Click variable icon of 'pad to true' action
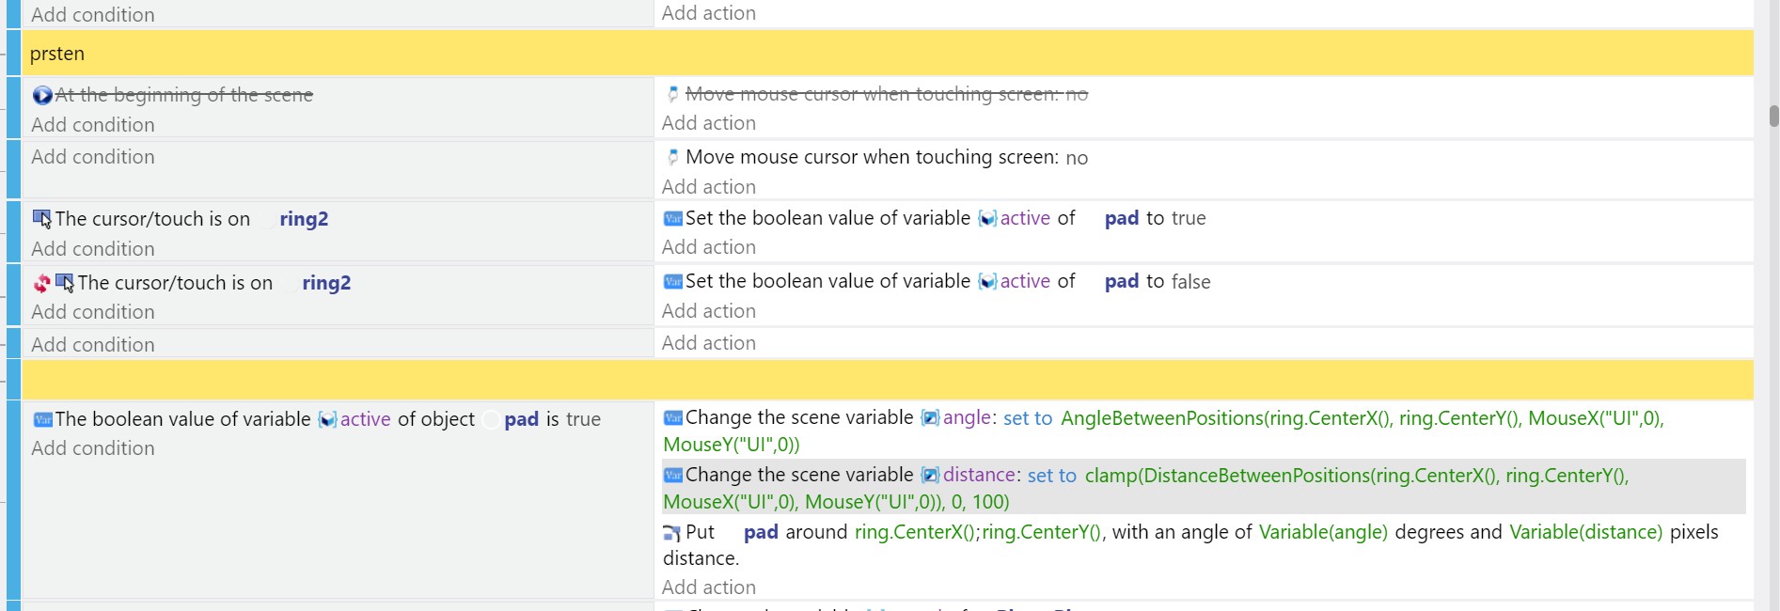This screenshot has height=611, width=1780. click(x=672, y=219)
